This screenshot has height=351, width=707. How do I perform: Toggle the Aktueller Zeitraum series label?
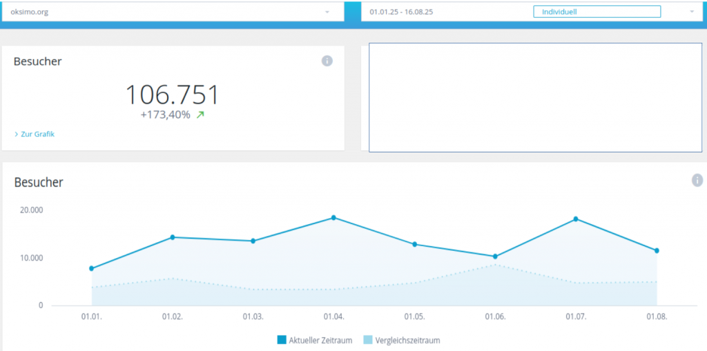pyautogui.click(x=320, y=340)
